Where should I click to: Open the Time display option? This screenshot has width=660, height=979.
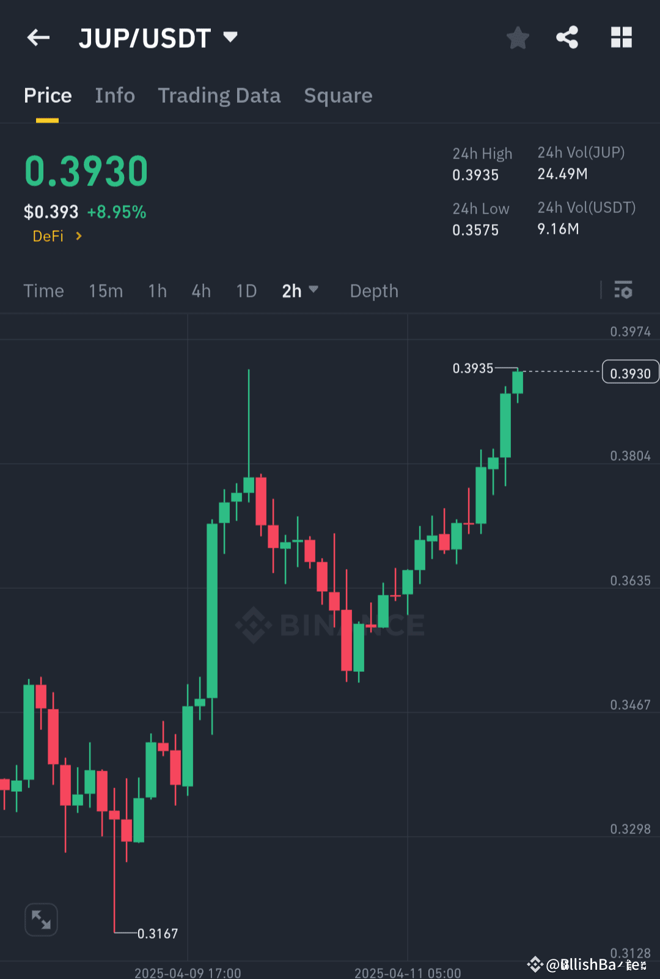tap(43, 291)
